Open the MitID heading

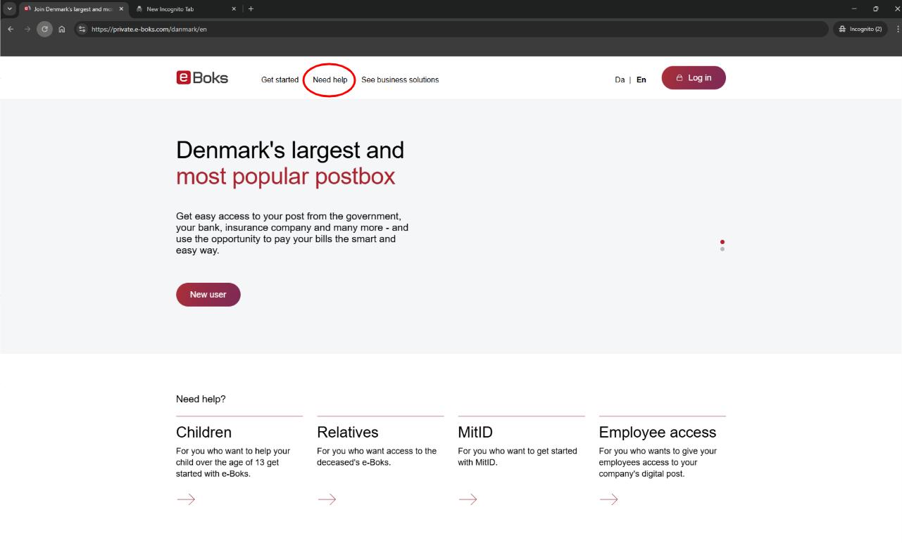point(475,432)
